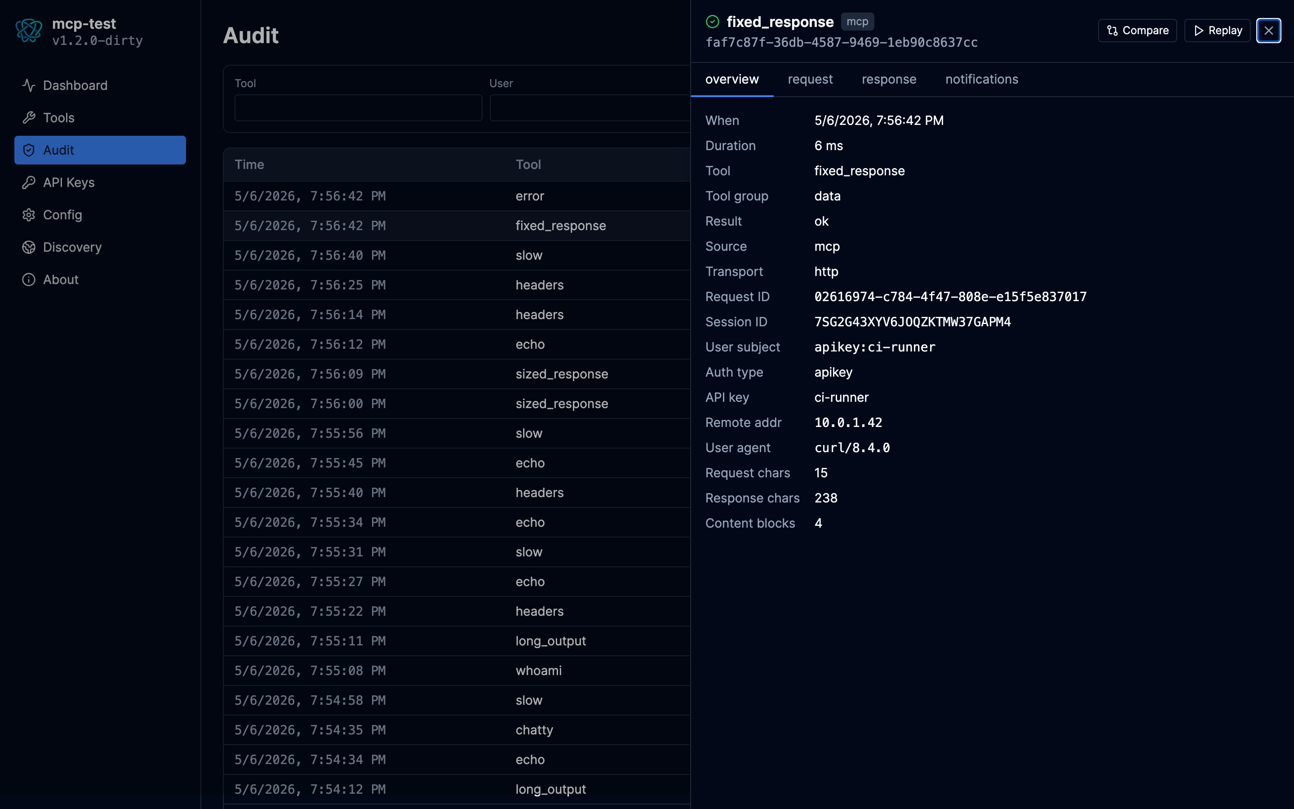
Task: Select the headers row at 7:56:14 PM
Action: click(456, 315)
